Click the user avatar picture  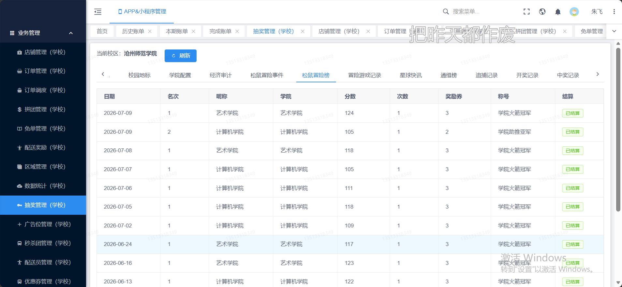574,12
